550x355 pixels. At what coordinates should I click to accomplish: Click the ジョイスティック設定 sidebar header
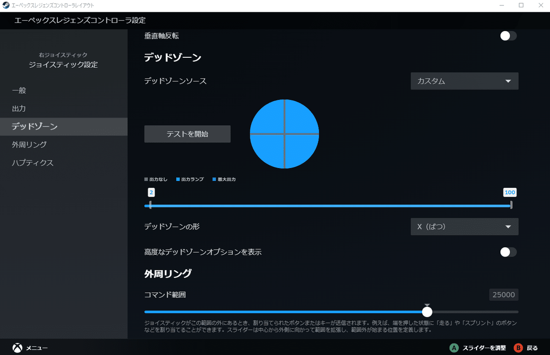pos(63,65)
